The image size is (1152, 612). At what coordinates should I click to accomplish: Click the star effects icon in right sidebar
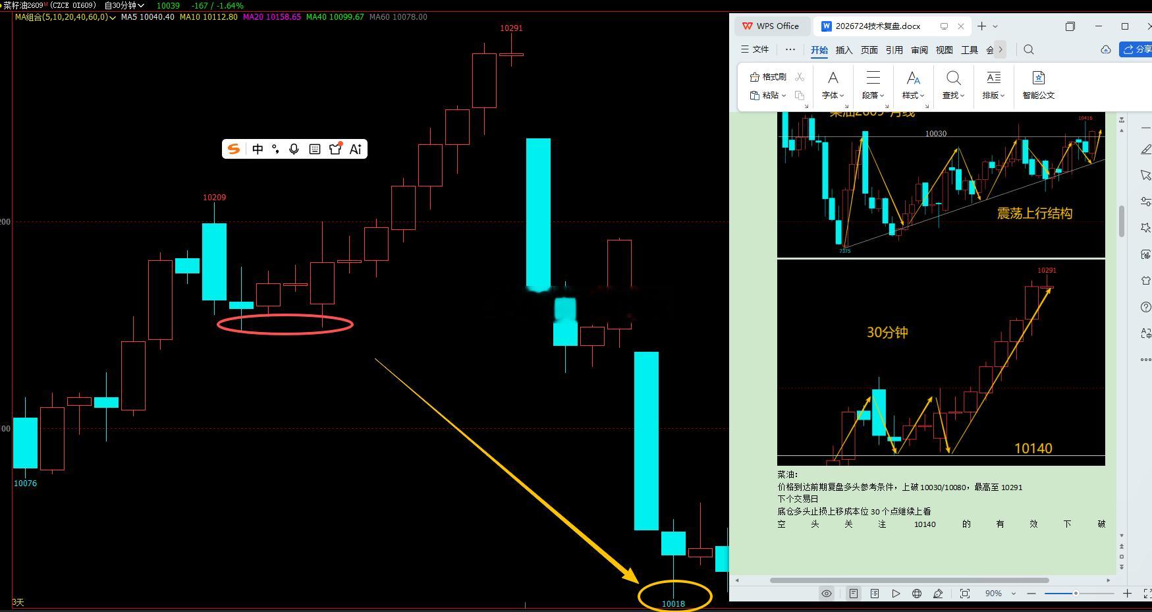pyautogui.click(x=1146, y=228)
